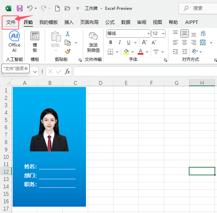Click the Undo arrow icon
The height and width of the screenshot is (213, 217).
coord(30,8)
